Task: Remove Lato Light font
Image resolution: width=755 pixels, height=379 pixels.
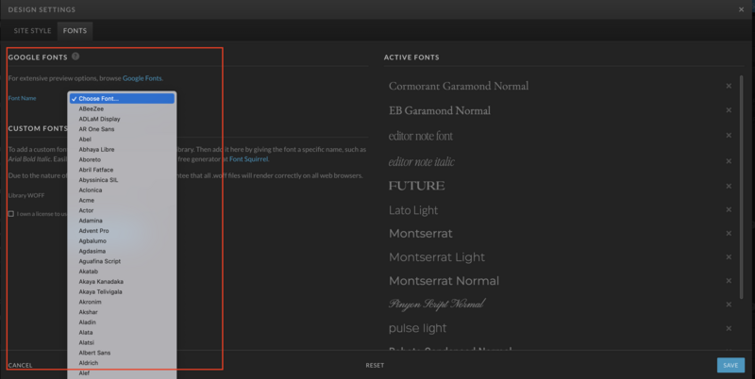Action: 729,209
